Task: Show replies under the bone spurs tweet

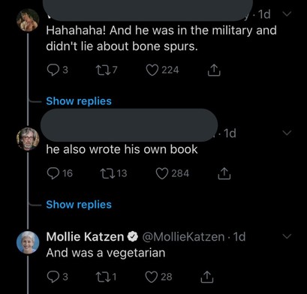Action: [x=79, y=101]
